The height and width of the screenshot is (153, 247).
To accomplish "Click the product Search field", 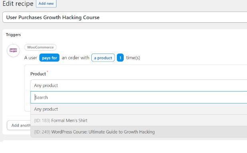I will pos(139,97).
